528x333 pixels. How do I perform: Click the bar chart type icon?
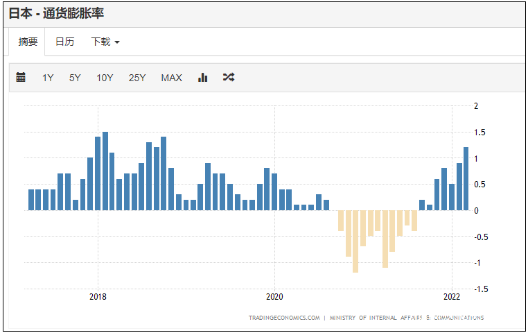tap(203, 78)
